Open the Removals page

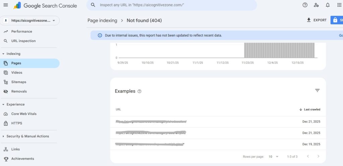19,91
